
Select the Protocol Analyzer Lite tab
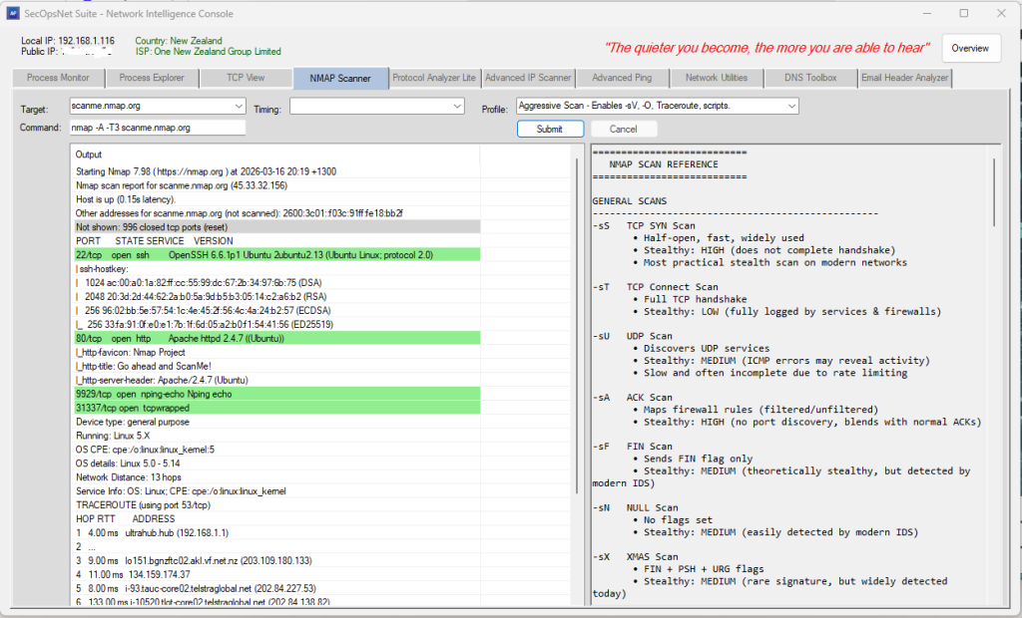434,78
